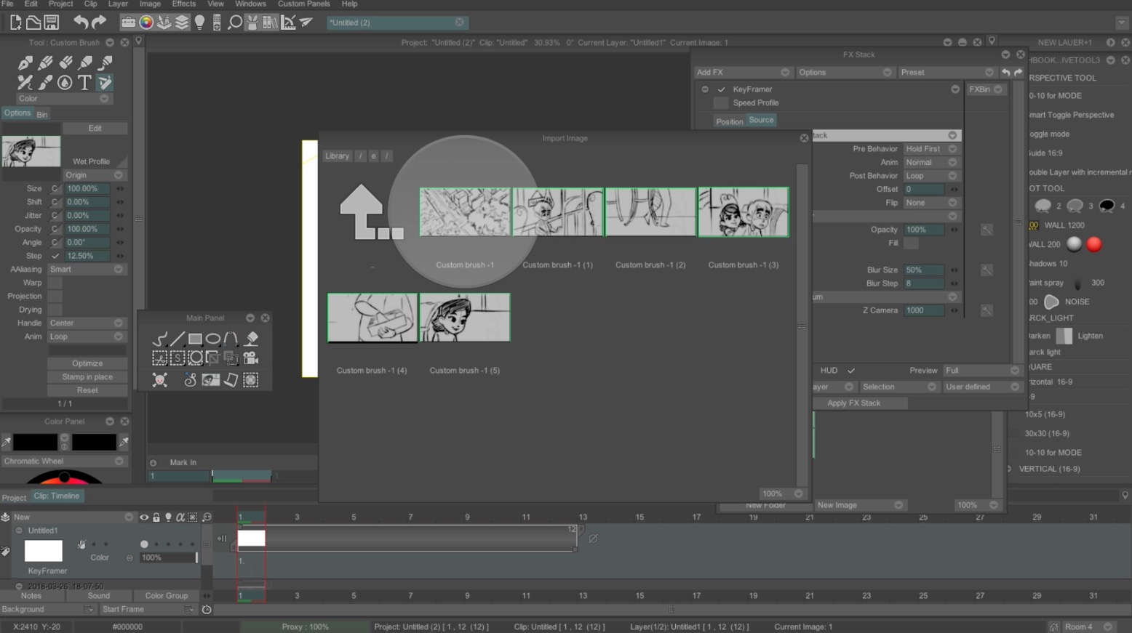This screenshot has height=633, width=1132.
Task: Toggle the Drying checkbox
Action: pos(55,310)
